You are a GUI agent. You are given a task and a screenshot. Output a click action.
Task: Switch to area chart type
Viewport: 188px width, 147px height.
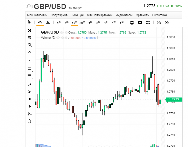(x=48, y=22)
